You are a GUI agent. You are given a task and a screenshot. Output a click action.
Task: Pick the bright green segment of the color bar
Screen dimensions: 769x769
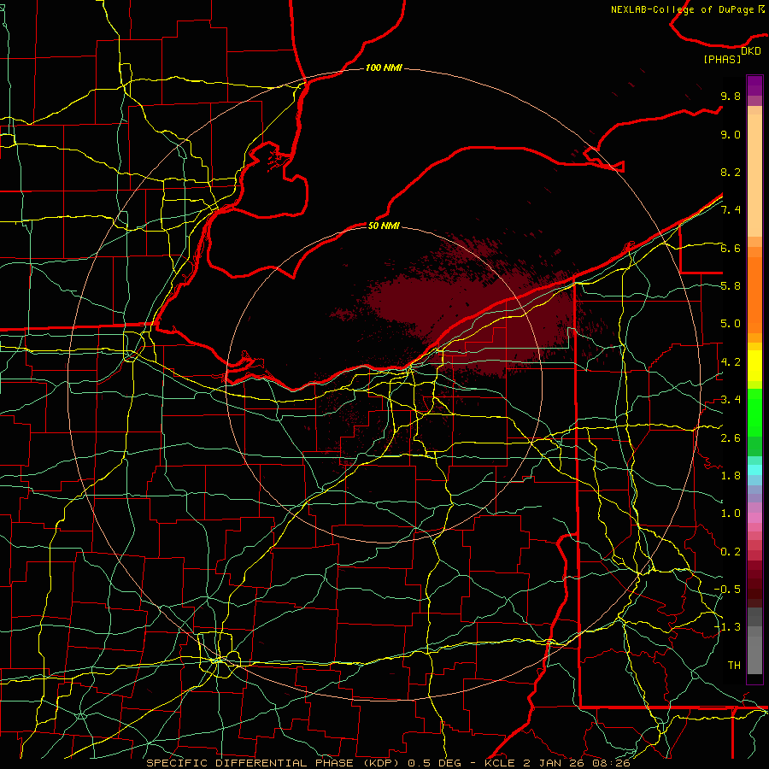754,412
